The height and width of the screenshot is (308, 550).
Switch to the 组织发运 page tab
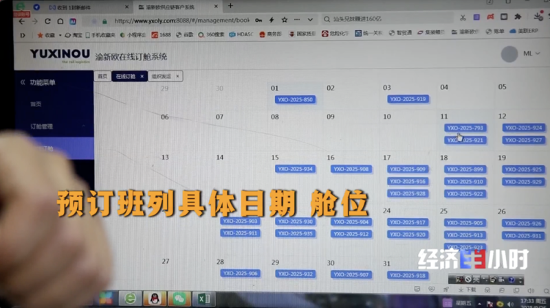[x=162, y=76]
